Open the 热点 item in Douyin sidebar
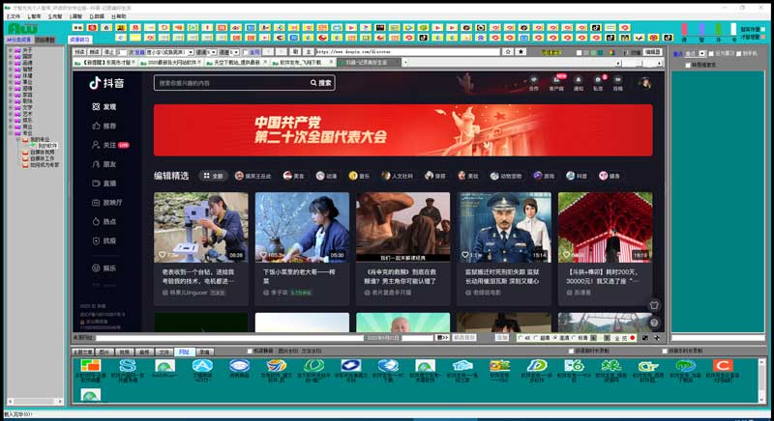The height and width of the screenshot is (421, 774). click(104, 221)
